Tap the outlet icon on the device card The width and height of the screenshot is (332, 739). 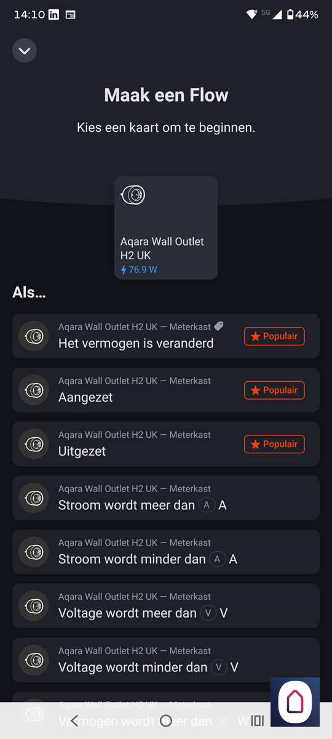pyautogui.click(x=133, y=195)
